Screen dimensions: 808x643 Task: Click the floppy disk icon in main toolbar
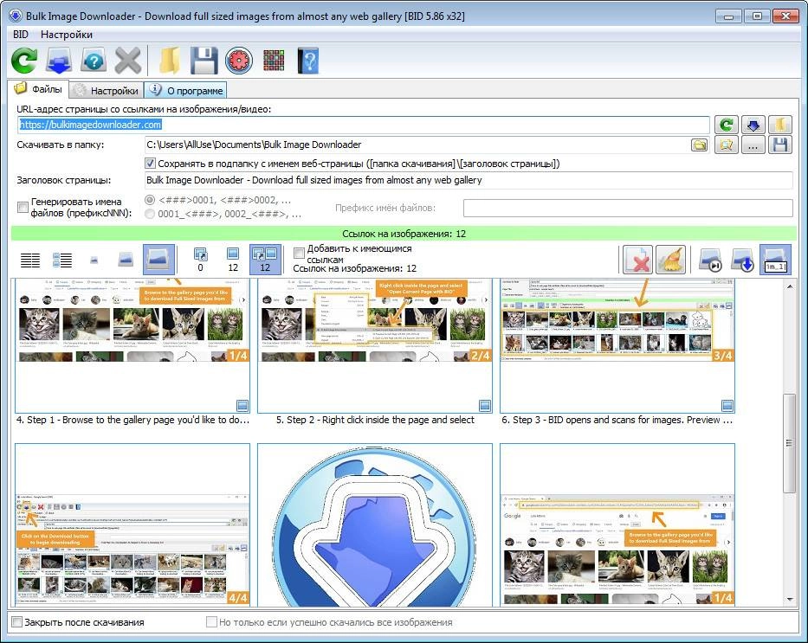(x=204, y=61)
